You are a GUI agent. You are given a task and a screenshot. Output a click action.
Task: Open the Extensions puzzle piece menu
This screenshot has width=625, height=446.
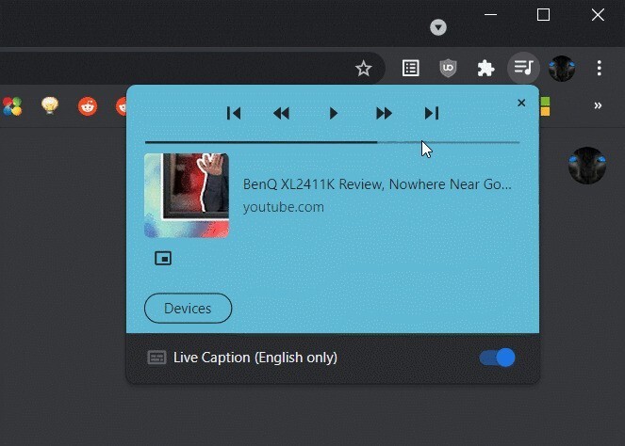pos(485,68)
